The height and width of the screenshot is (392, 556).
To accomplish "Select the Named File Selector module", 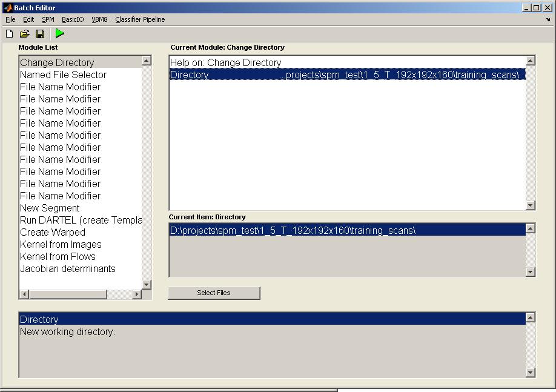I will click(81, 75).
